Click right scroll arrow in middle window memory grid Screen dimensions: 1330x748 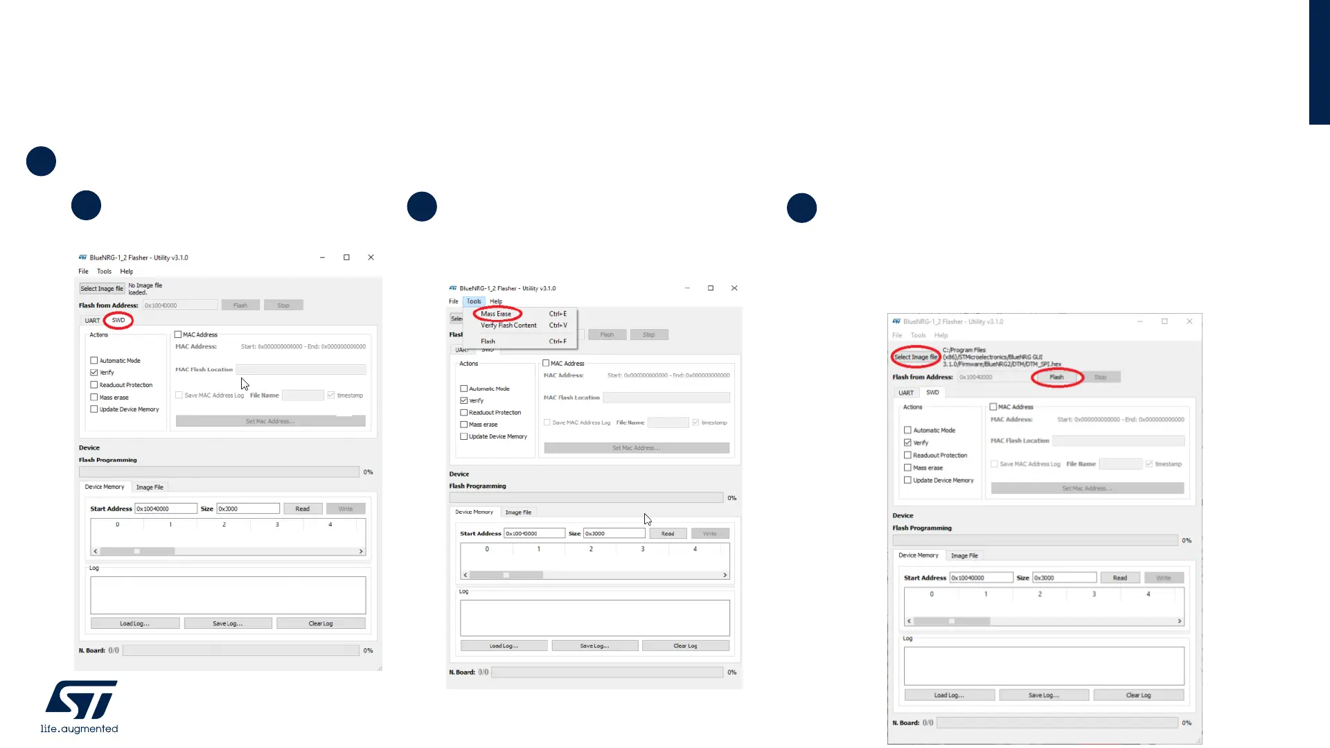(x=725, y=575)
